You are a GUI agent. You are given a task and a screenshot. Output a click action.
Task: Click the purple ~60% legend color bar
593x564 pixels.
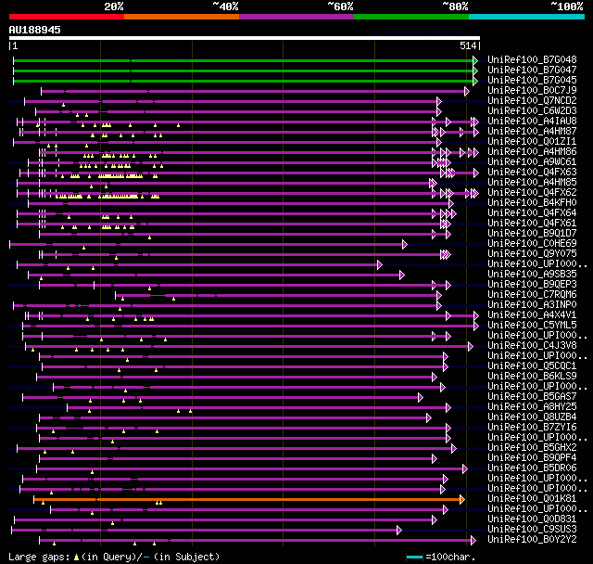[x=296, y=17]
